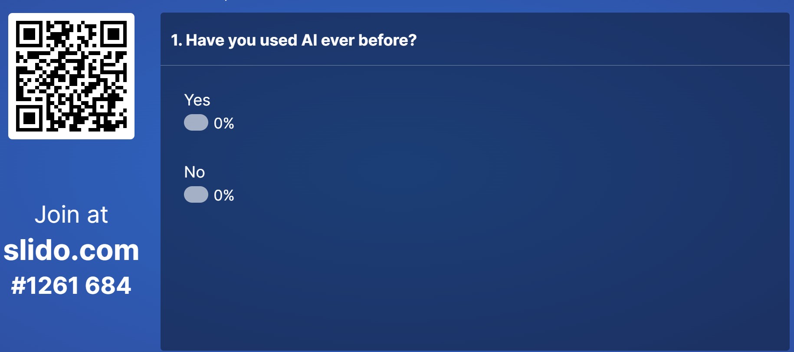The height and width of the screenshot is (352, 794).
Task: Click the "Join at" text
Action: [x=71, y=214]
